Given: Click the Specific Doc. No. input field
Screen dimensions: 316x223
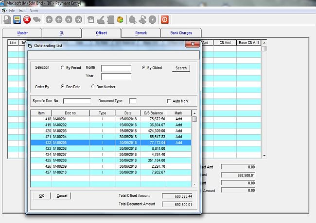Looking at the screenshot, I should [77, 101].
